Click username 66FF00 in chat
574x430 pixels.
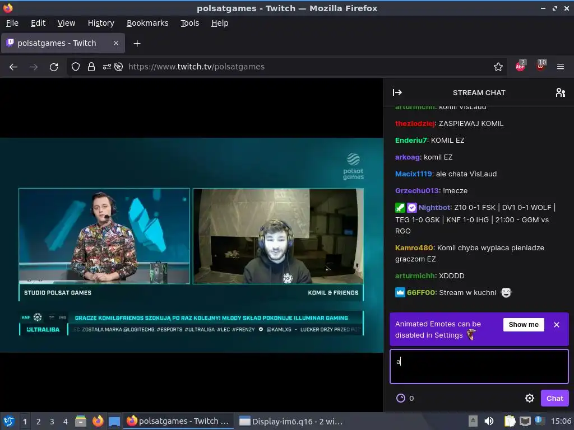point(421,292)
